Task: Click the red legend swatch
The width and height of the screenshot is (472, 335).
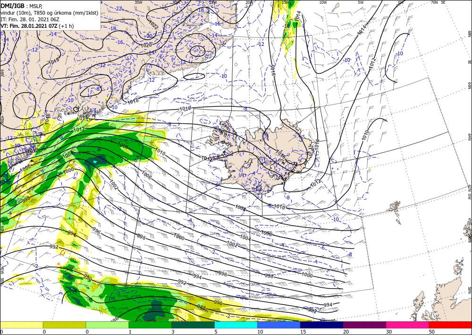Action: [450, 325]
